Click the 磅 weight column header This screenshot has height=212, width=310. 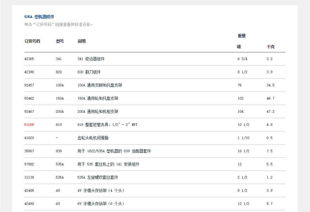coord(239,47)
